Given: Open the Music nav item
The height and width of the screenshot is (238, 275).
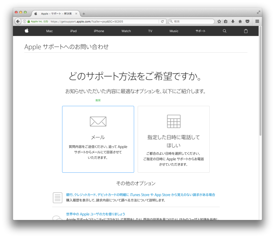Looking at the screenshot, I should [x=174, y=31].
